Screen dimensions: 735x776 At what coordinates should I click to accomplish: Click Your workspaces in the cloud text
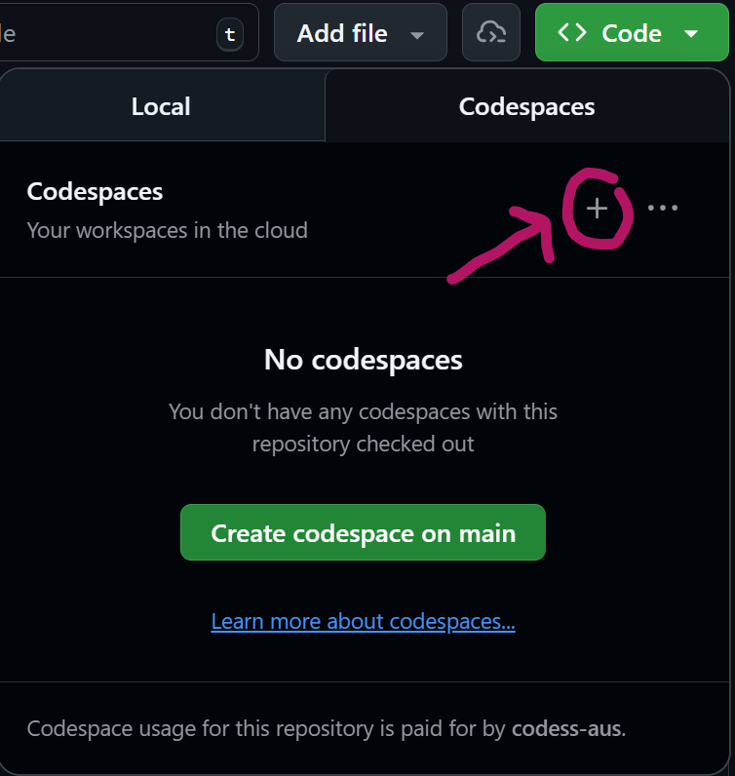[x=168, y=230]
